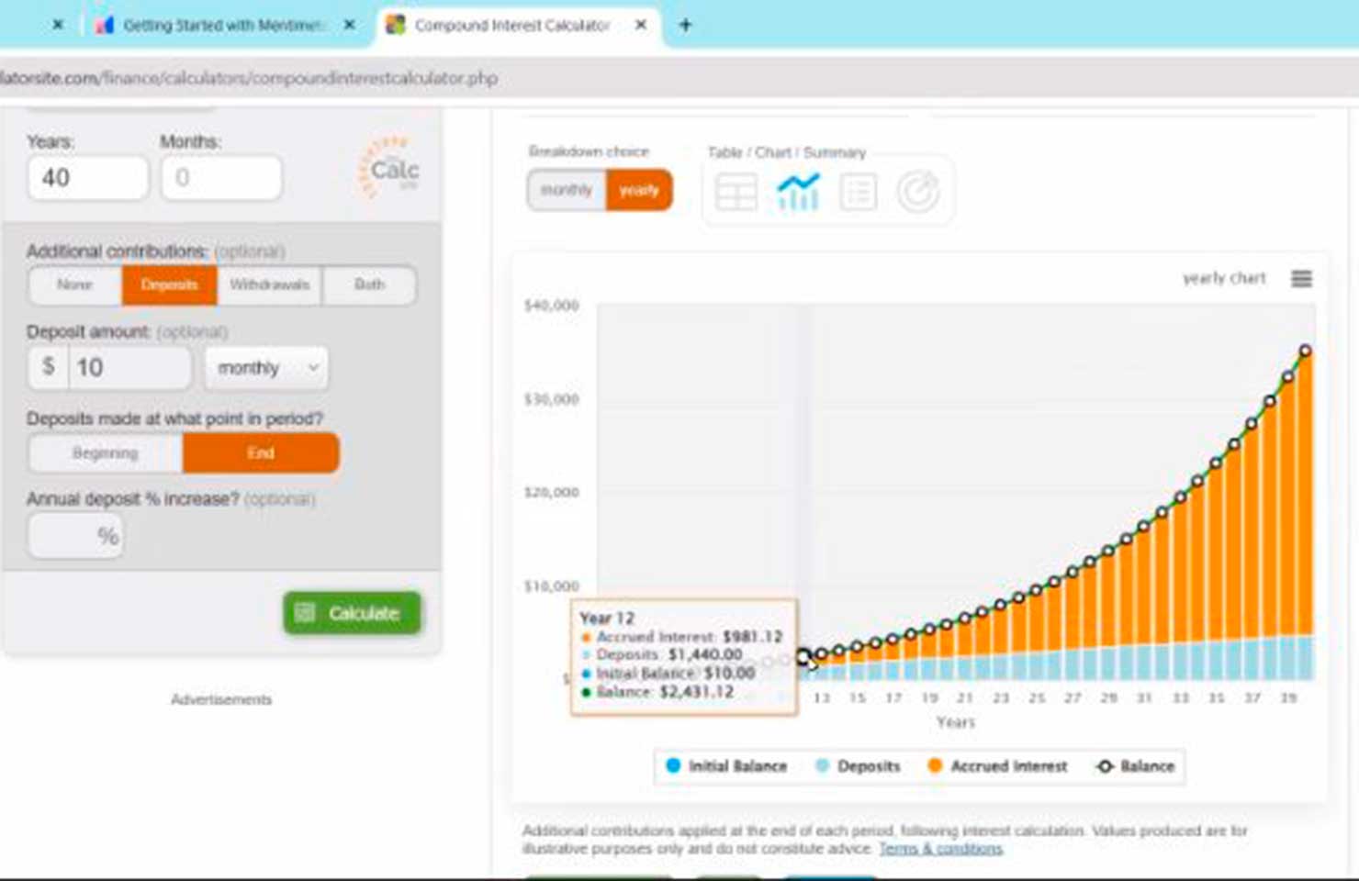
Task: Close the Compound Interest Calculator tab
Action: (641, 25)
